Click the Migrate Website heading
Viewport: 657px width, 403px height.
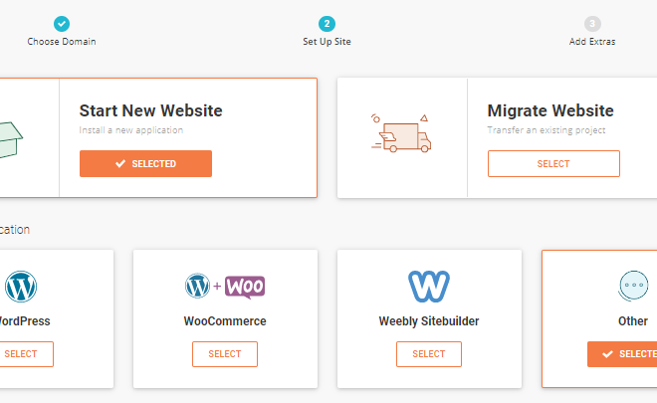pyautogui.click(x=550, y=110)
